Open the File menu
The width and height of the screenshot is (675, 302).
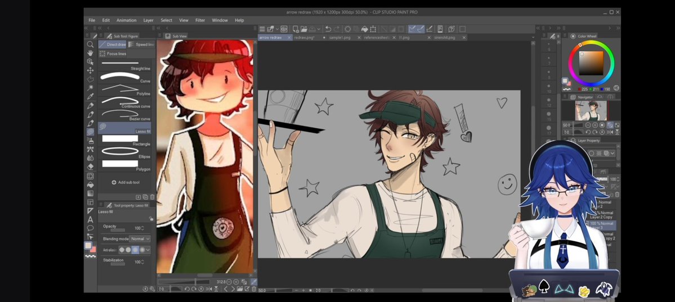92,20
